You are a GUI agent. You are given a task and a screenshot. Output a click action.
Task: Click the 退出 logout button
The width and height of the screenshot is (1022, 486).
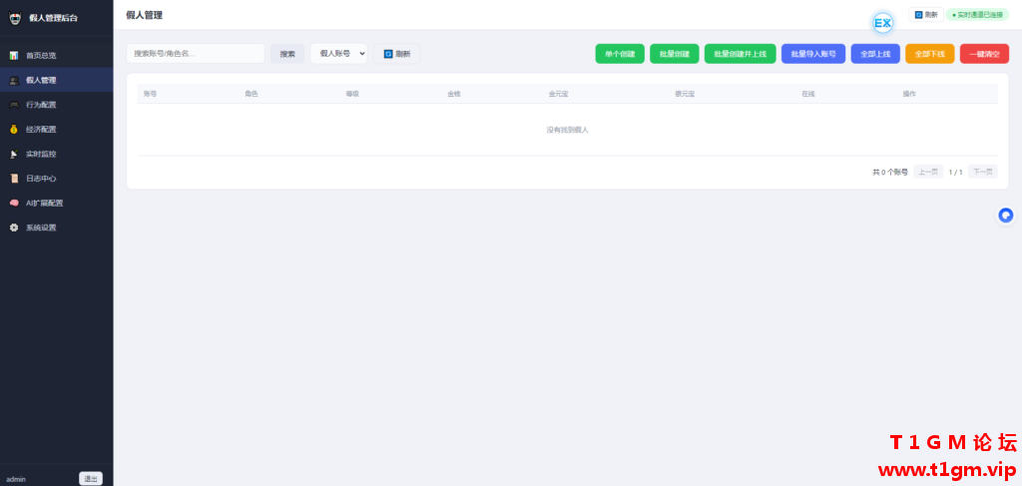point(91,479)
